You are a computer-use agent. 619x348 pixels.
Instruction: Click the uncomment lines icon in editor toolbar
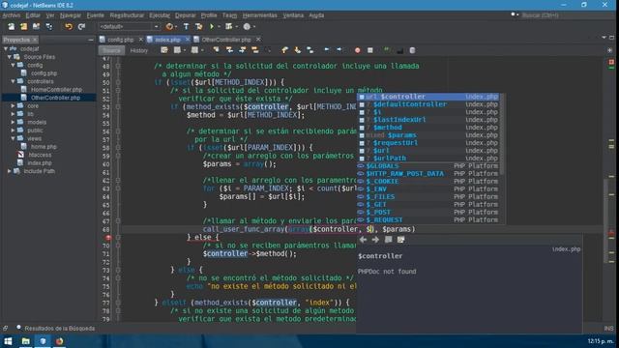399,50
